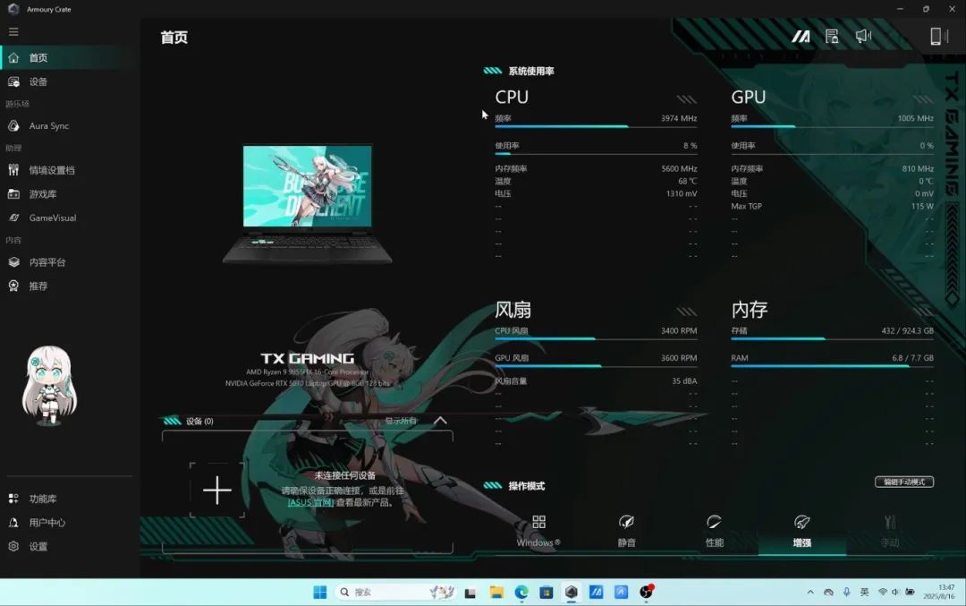Go to 首页 home page in sidebar
The height and width of the screenshot is (606, 966).
click(x=70, y=57)
